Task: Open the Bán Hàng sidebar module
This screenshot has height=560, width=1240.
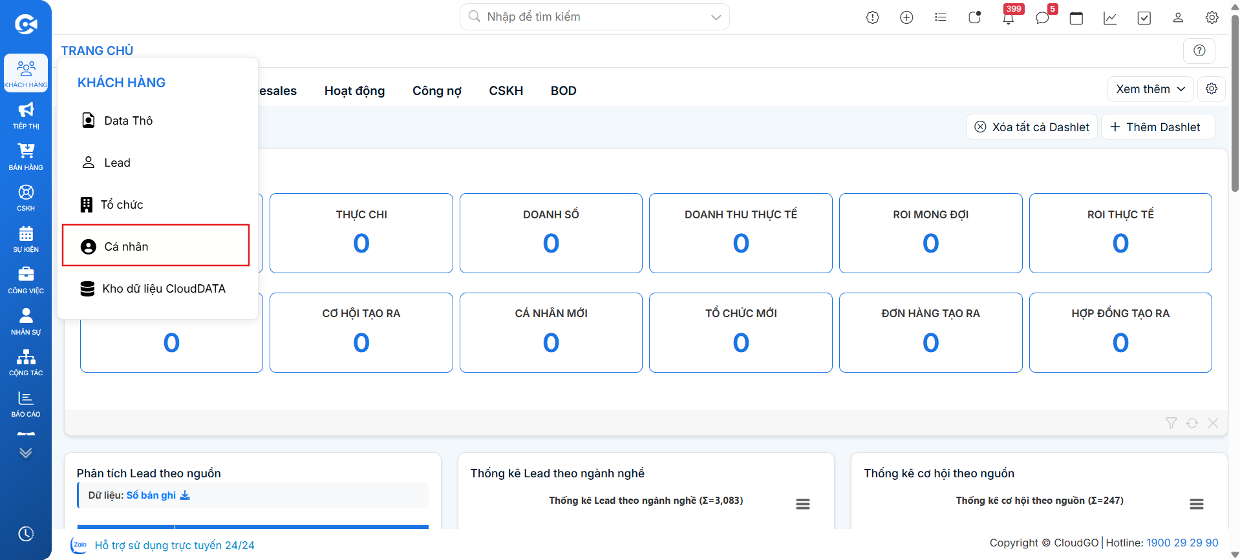Action: coord(26,156)
